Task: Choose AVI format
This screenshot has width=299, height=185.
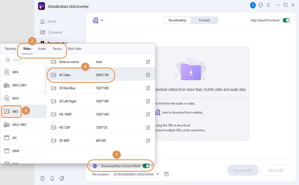Action: (23, 138)
